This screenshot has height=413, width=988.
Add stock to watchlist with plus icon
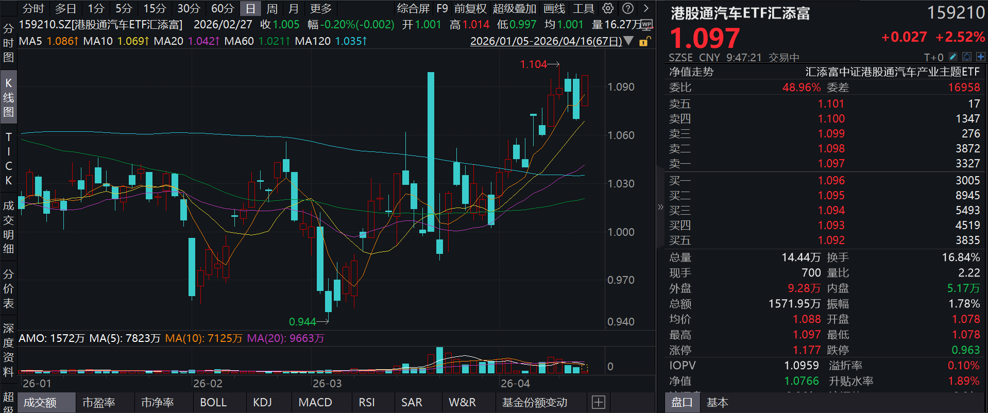click(980, 57)
